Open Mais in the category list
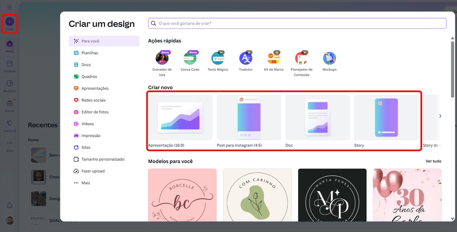457x232 pixels. (104, 183)
